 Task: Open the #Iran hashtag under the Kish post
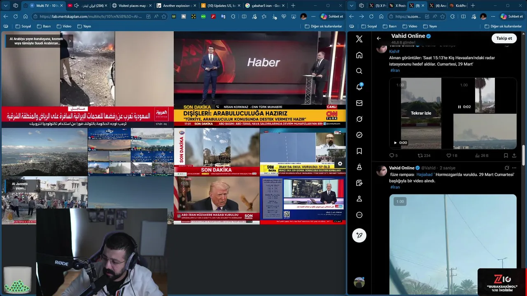click(x=395, y=70)
